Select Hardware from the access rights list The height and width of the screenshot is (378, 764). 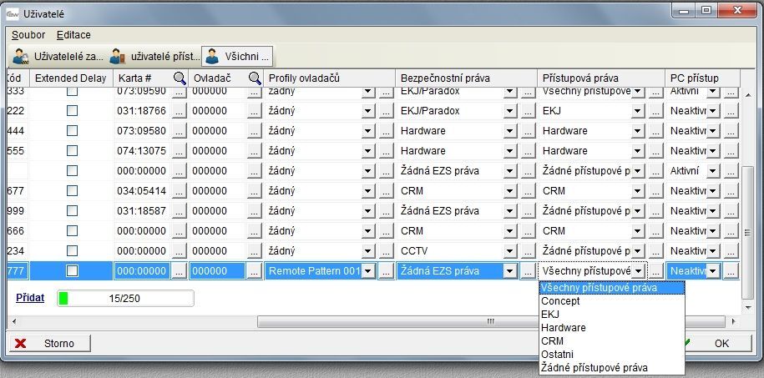[564, 328]
